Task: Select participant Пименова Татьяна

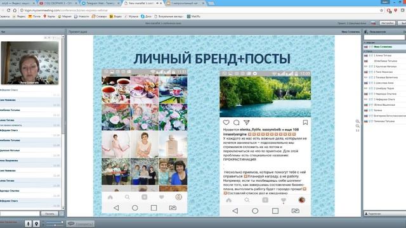Action: pos(385,121)
